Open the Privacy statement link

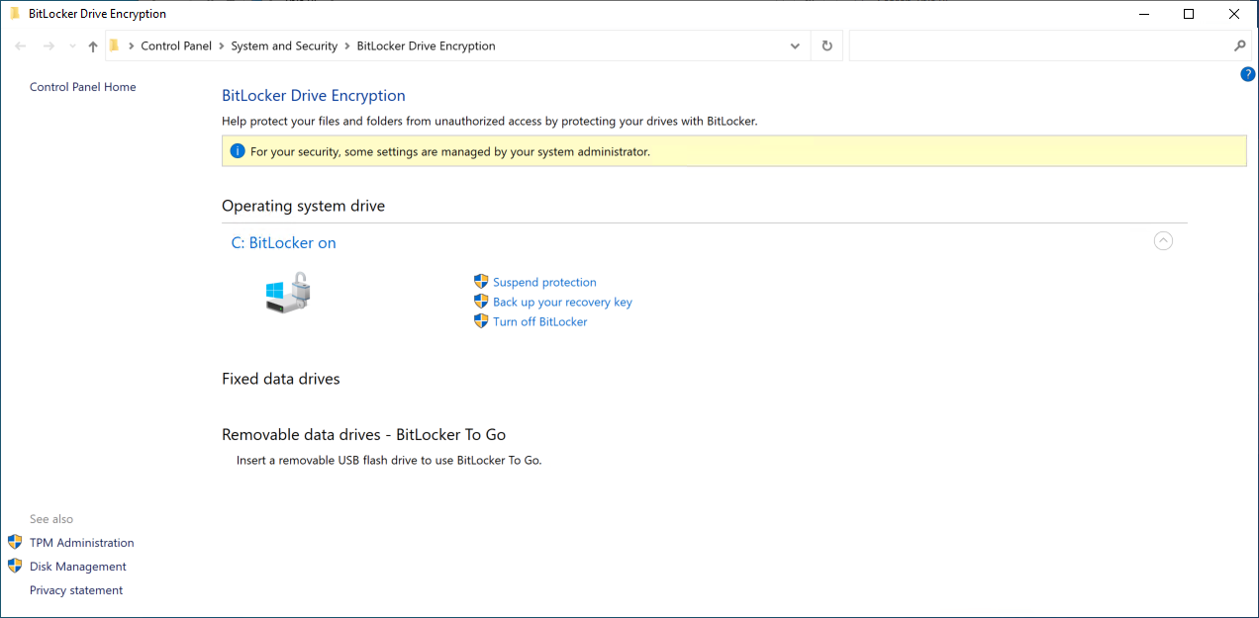[x=76, y=589]
